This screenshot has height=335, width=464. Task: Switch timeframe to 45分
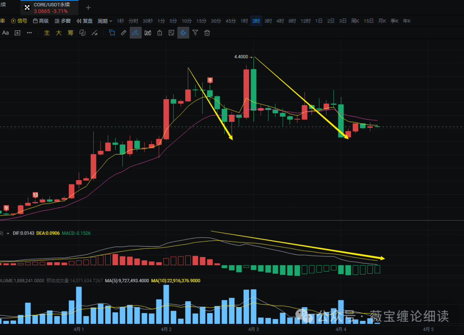(x=231, y=21)
